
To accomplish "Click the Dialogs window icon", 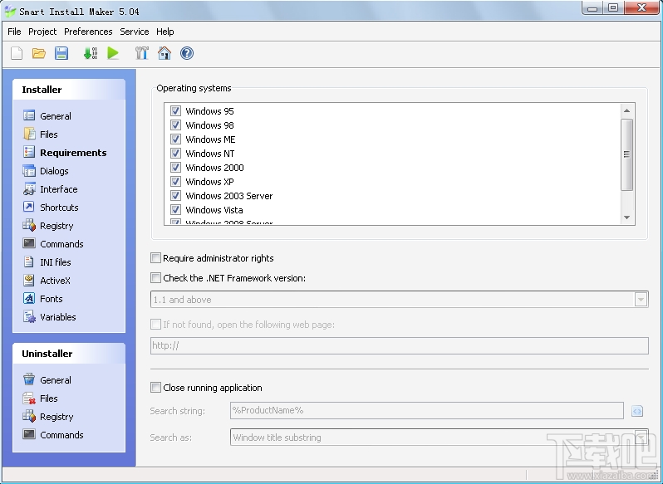I will [x=29, y=171].
